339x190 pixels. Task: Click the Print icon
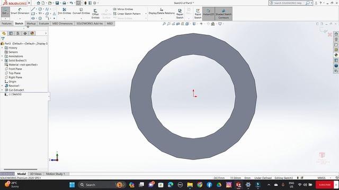[x=64, y=3]
